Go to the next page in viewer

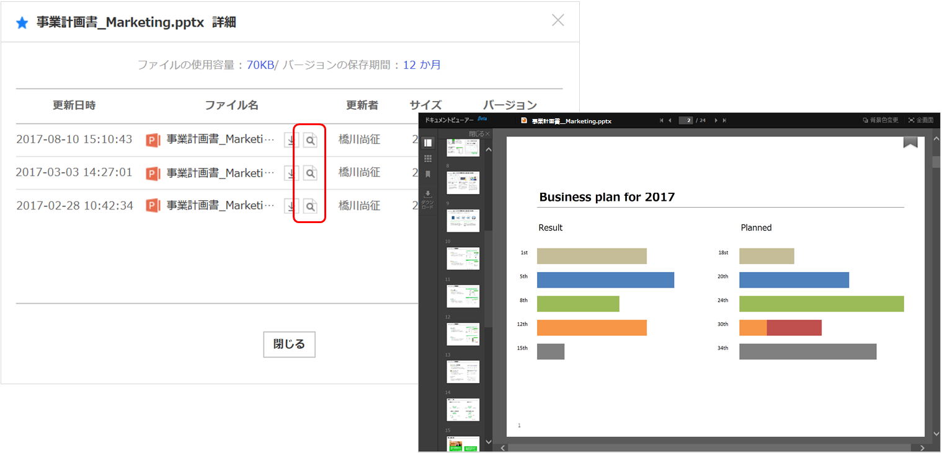pyautogui.click(x=716, y=121)
